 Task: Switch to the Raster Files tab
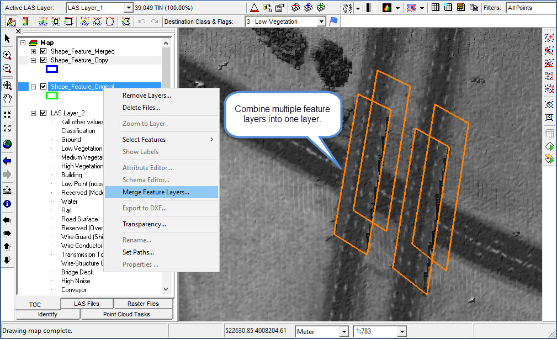(143, 304)
